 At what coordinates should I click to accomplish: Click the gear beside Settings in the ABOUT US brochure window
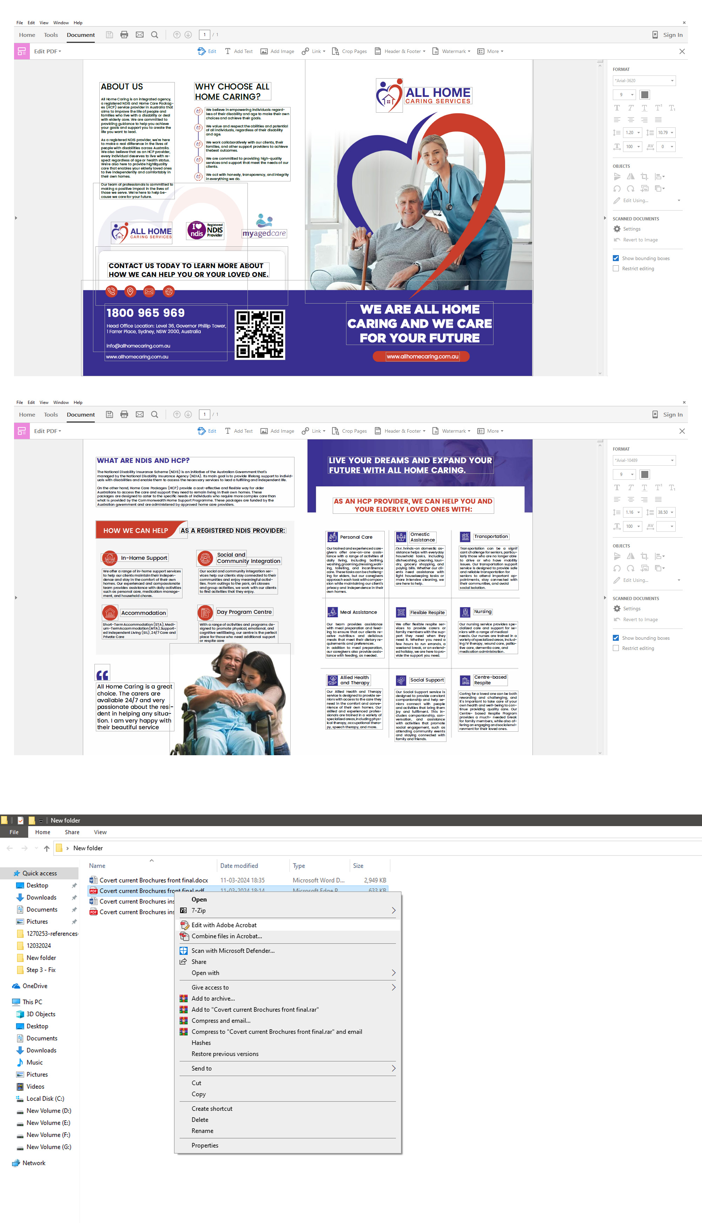pyautogui.click(x=617, y=229)
